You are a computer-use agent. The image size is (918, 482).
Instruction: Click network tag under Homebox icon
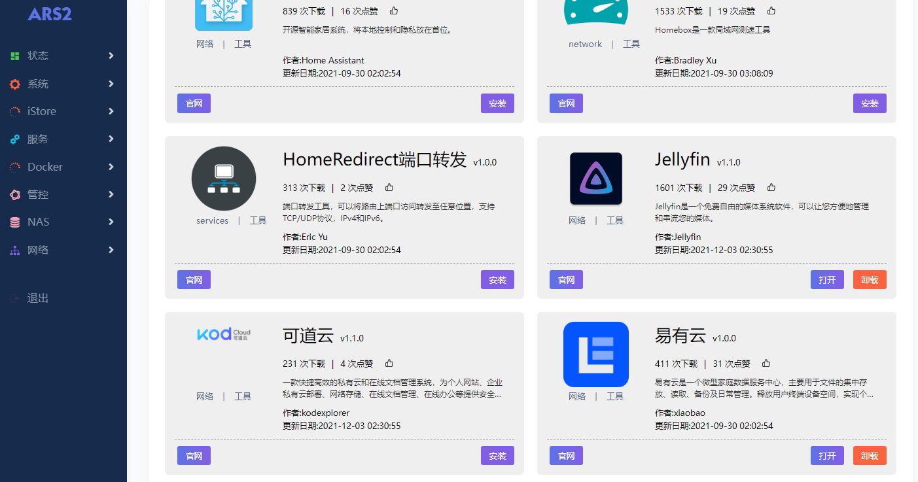pos(585,44)
